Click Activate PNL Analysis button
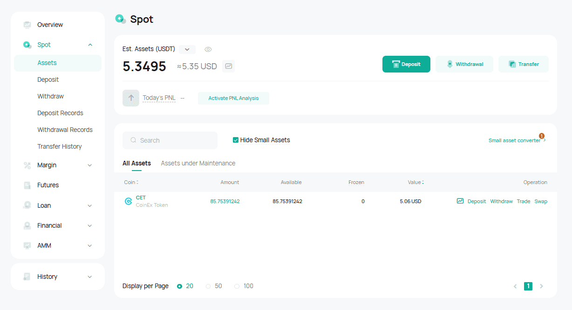This screenshot has width=572, height=310. click(233, 98)
